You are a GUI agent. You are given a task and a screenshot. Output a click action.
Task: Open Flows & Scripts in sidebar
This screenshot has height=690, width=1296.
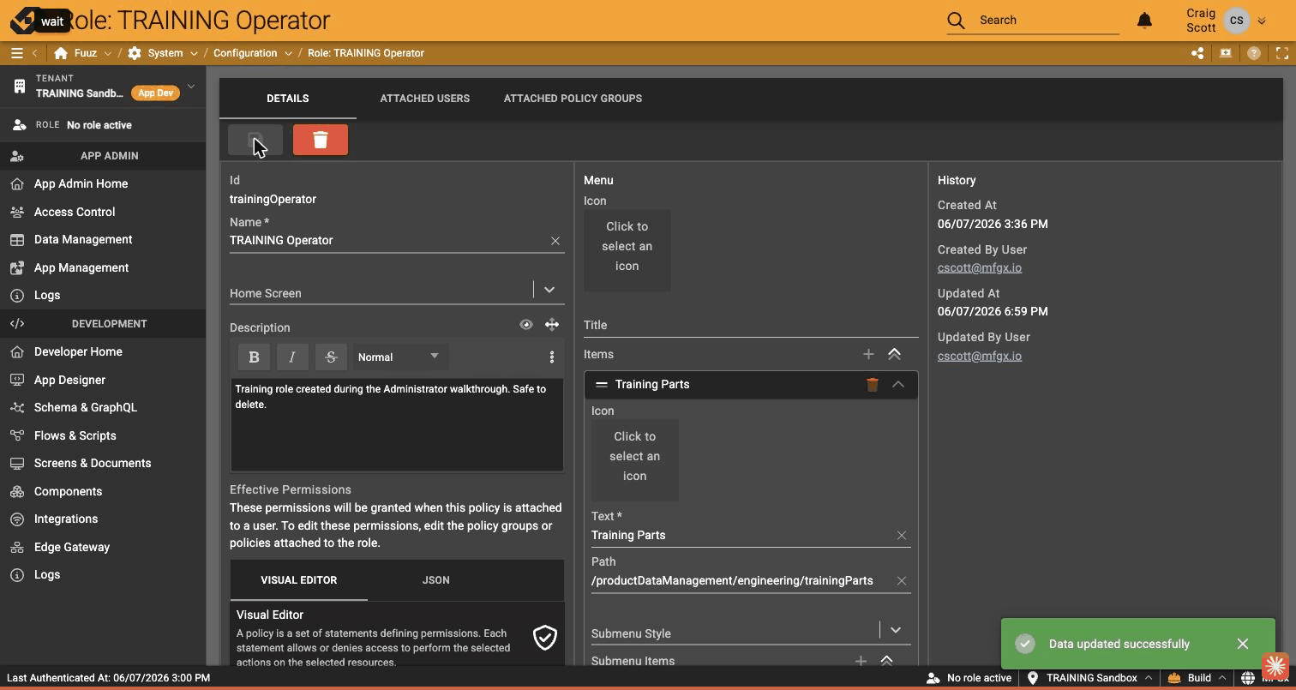75,435
